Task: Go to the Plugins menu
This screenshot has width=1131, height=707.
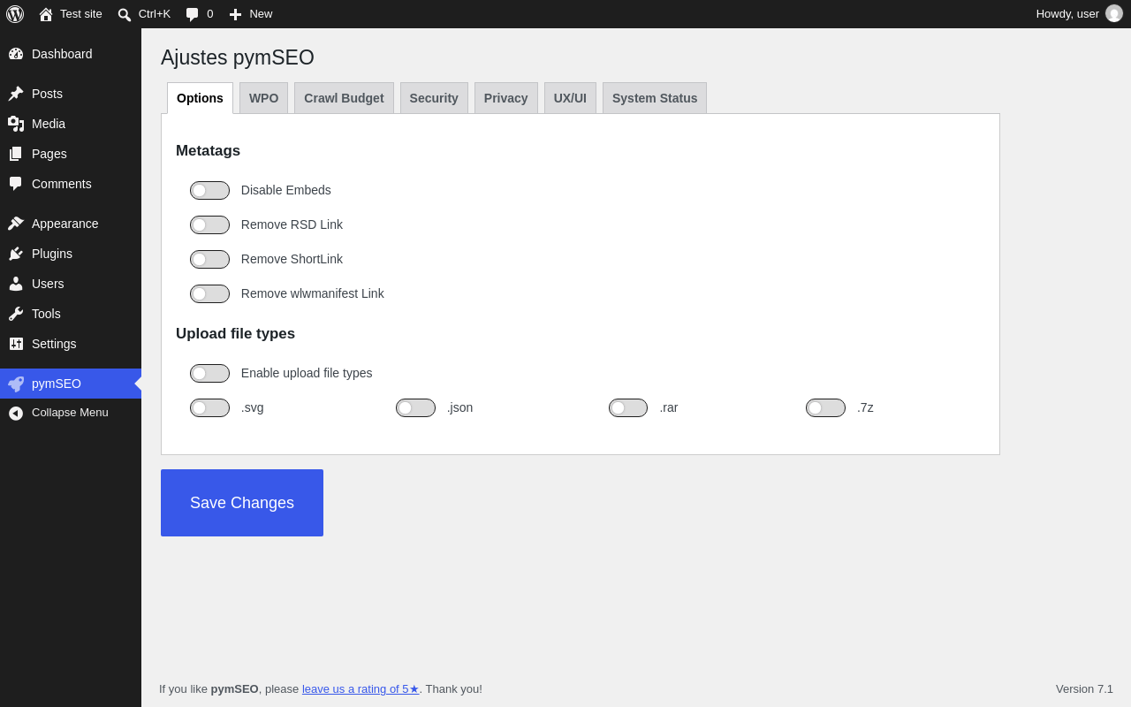Action: [x=71, y=254]
